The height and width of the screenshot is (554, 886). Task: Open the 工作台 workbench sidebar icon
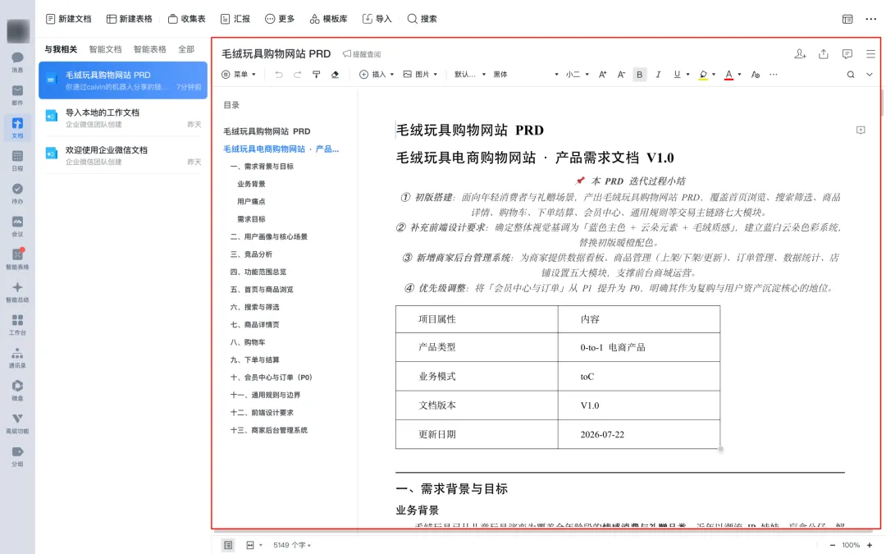pos(17,324)
